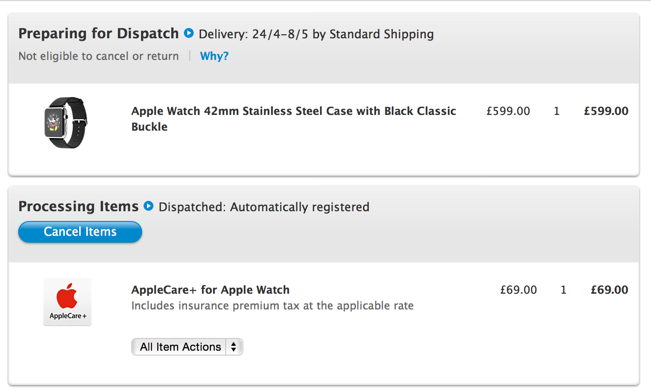
Task: Click the £599.00 unit price of the watch
Action: click(508, 111)
